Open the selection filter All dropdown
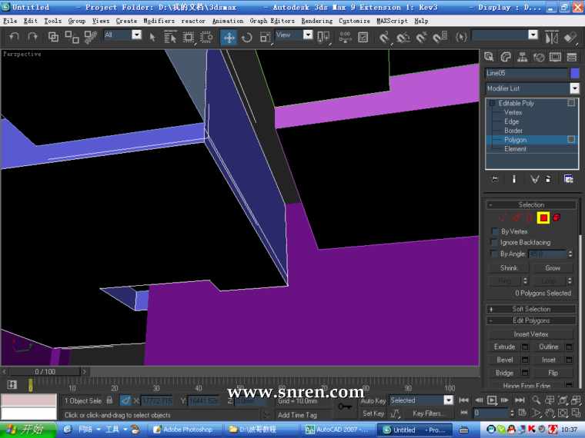This screenshot has width=585, height=438. click(x=137, y=35)
